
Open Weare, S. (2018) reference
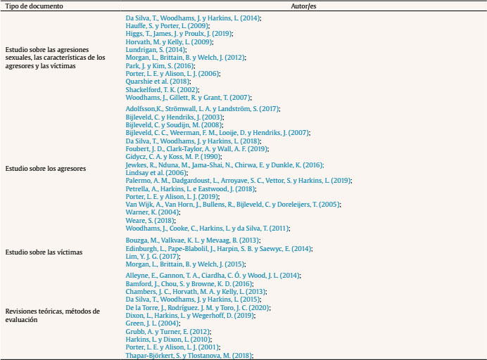coord(150,221)
